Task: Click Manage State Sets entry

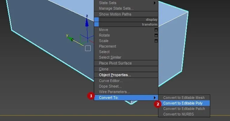Action: tap(116, 8)
